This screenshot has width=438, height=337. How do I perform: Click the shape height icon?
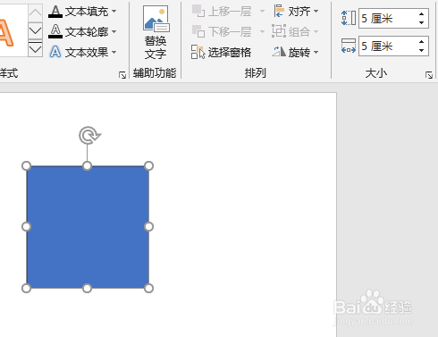point(349,18)
